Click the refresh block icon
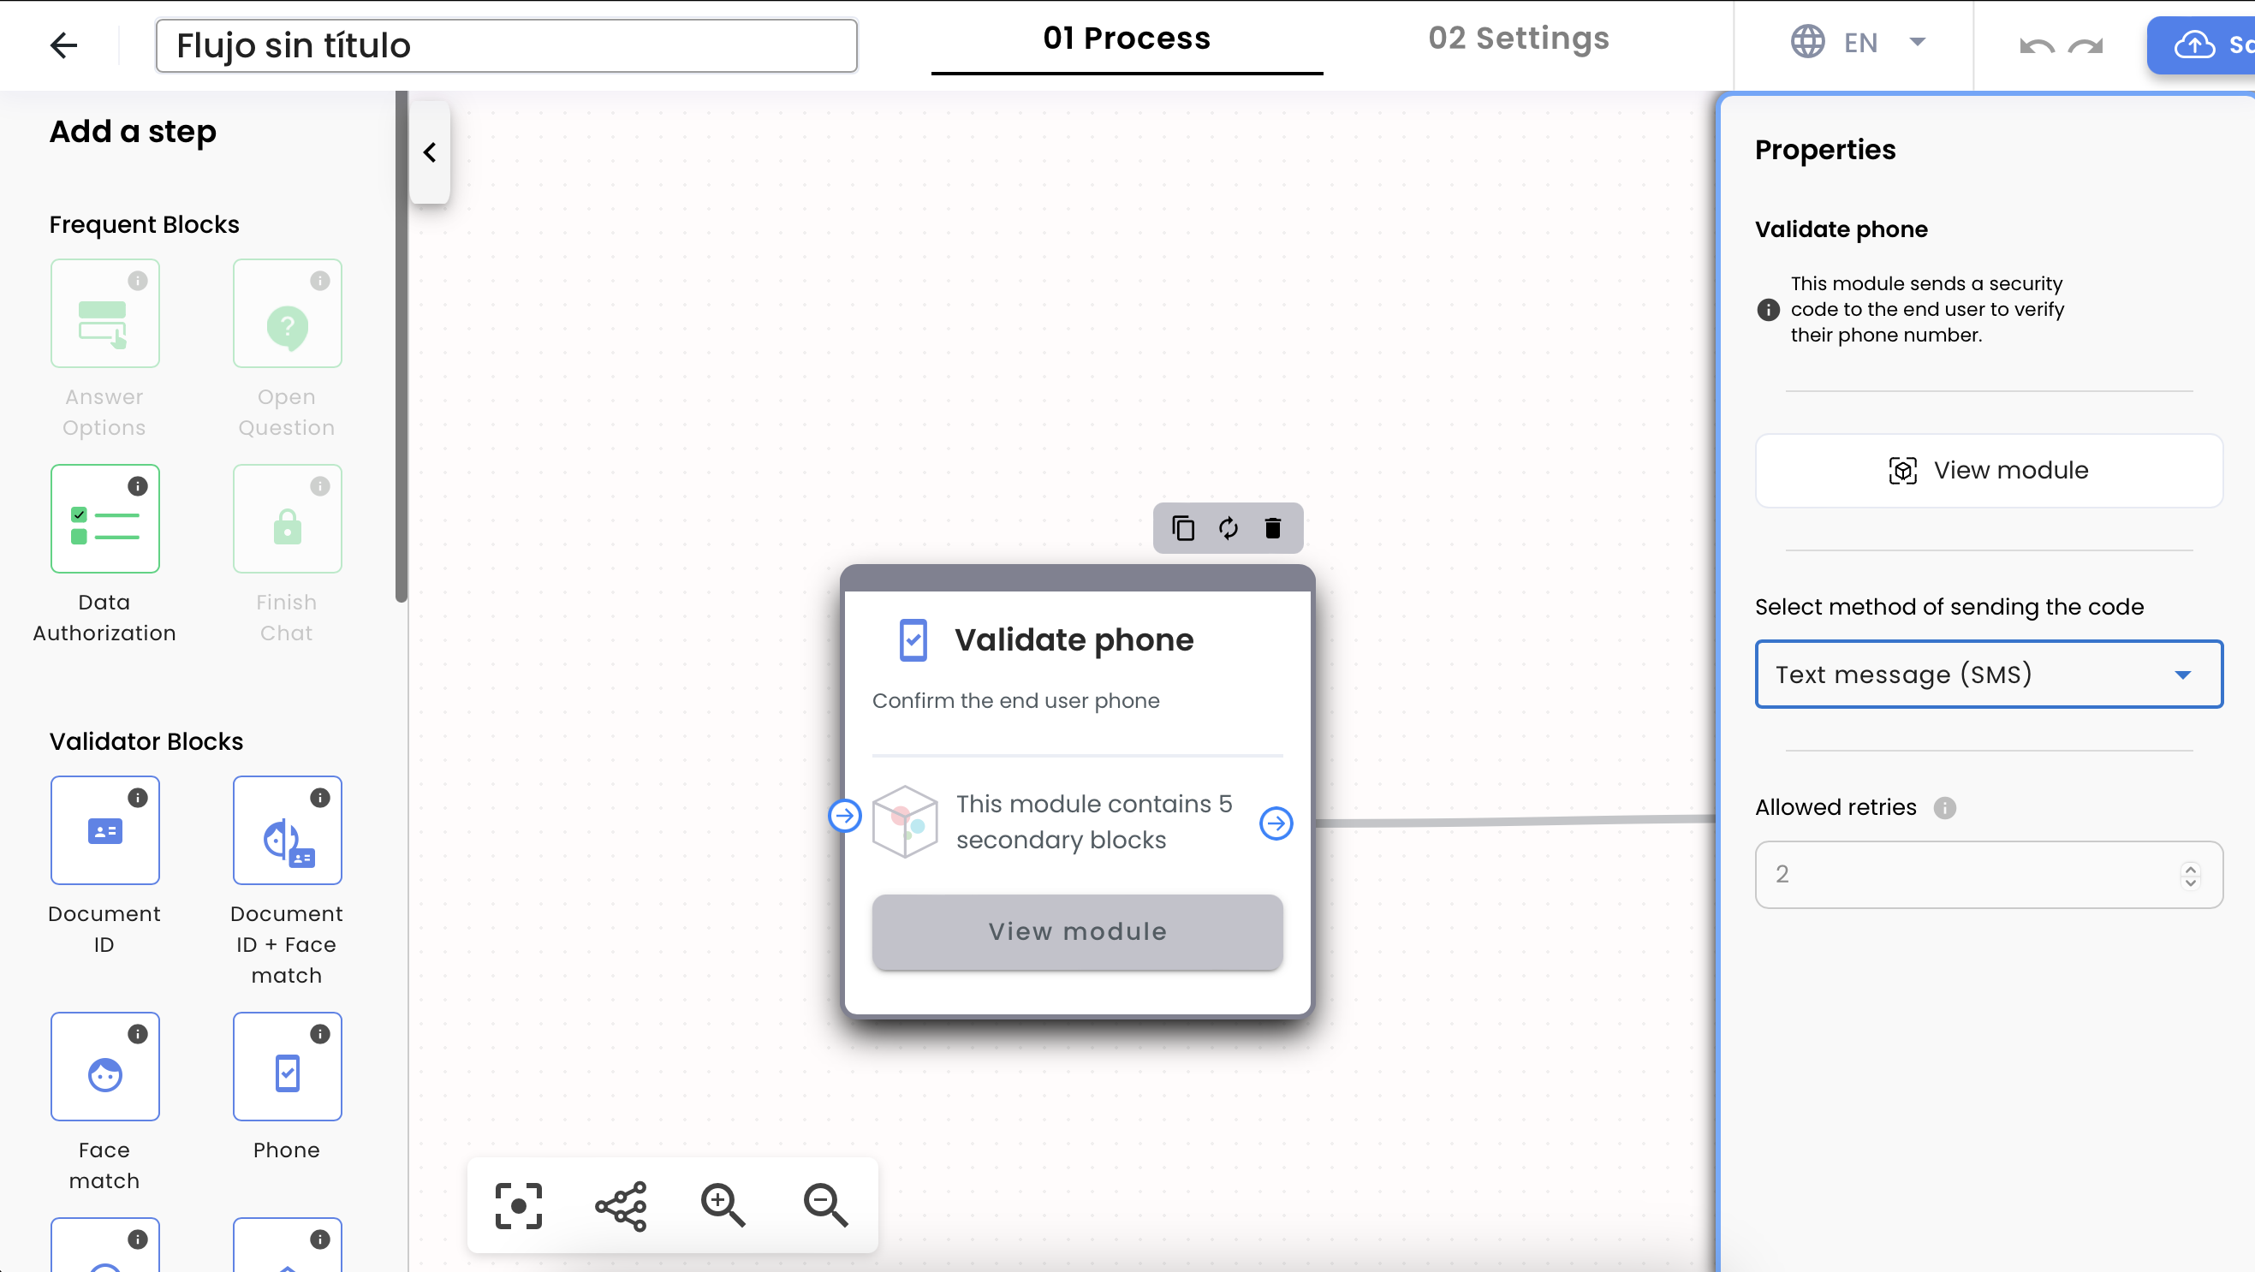 pos(1229,528)
